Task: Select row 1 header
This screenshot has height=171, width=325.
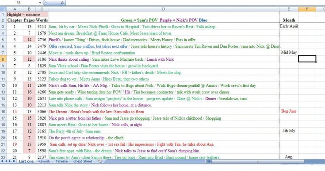Action: coord(3,15)
